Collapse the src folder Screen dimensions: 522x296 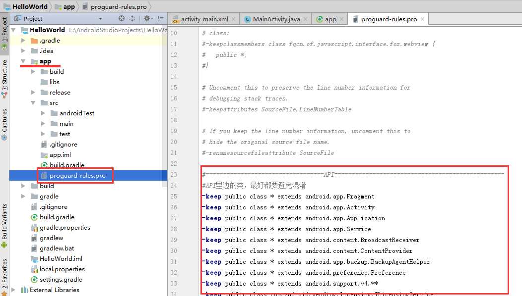pos(33,102)
